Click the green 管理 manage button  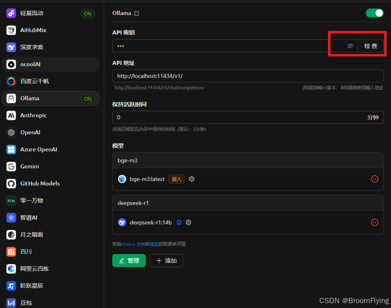pyautogui.click(x=129, y=261)
